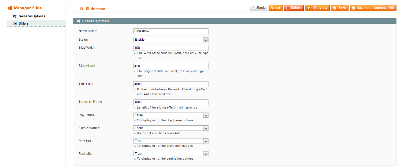Open the Pagination dropdown

171,154
